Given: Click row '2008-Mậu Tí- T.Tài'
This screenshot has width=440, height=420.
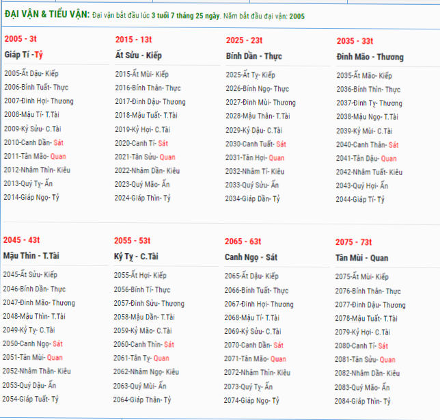Looking at the screenshot, I should [x=31, y=115].
